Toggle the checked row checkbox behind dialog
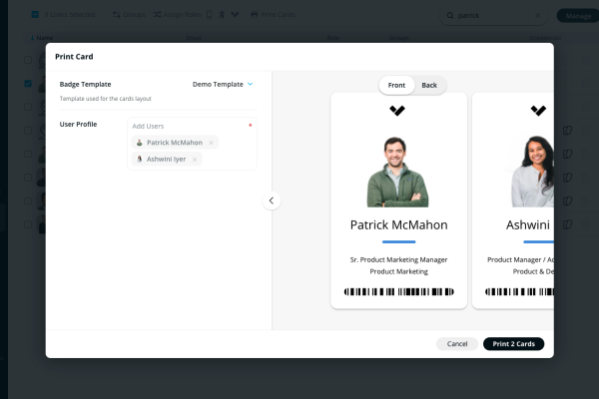This screenshot has height=399, width=599. 29,83
